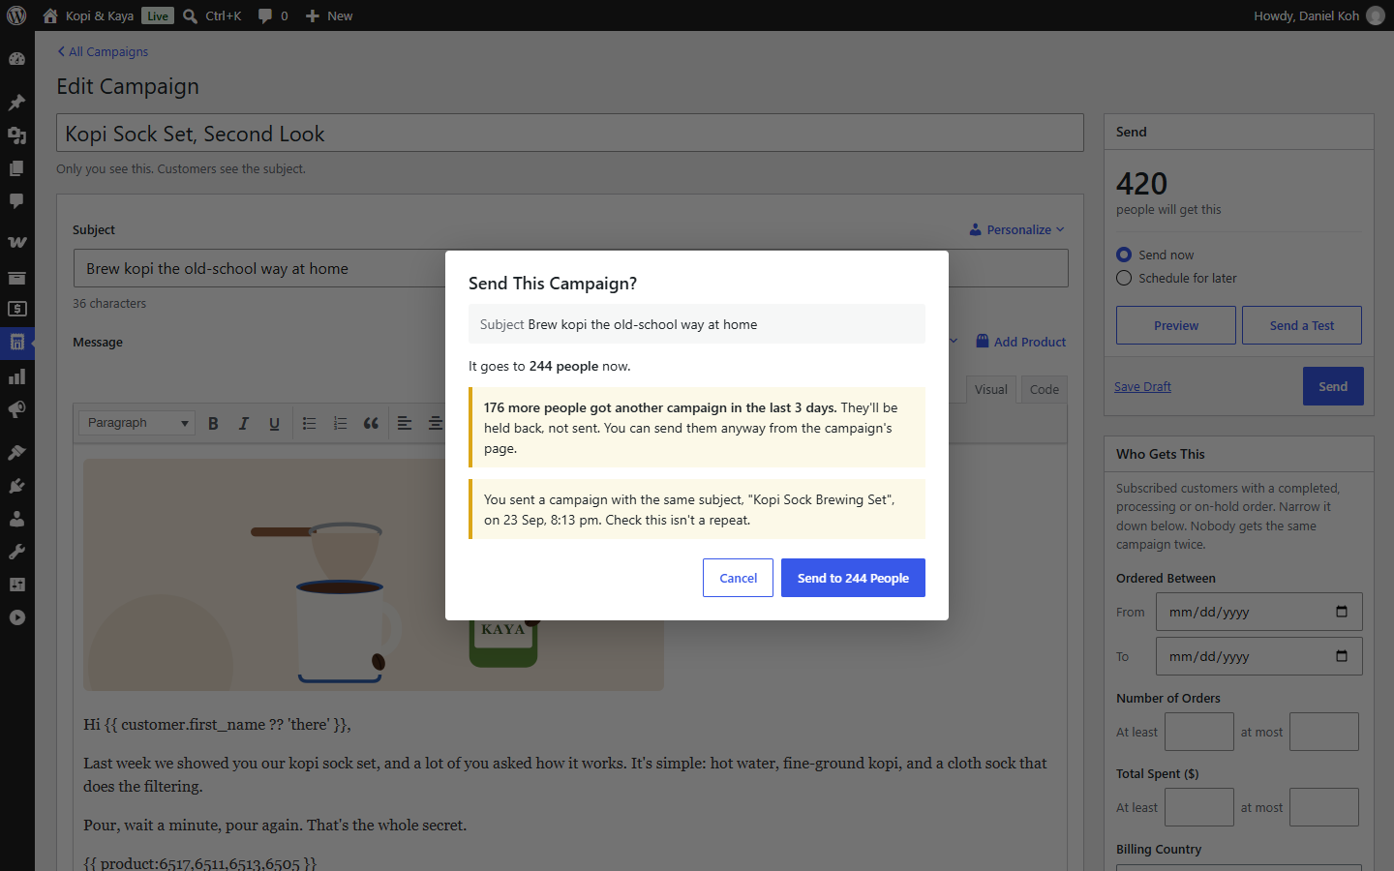Click the New plus item in admin bar
Viewport: 1394px width, 871px height.
[x=329, y=15]
